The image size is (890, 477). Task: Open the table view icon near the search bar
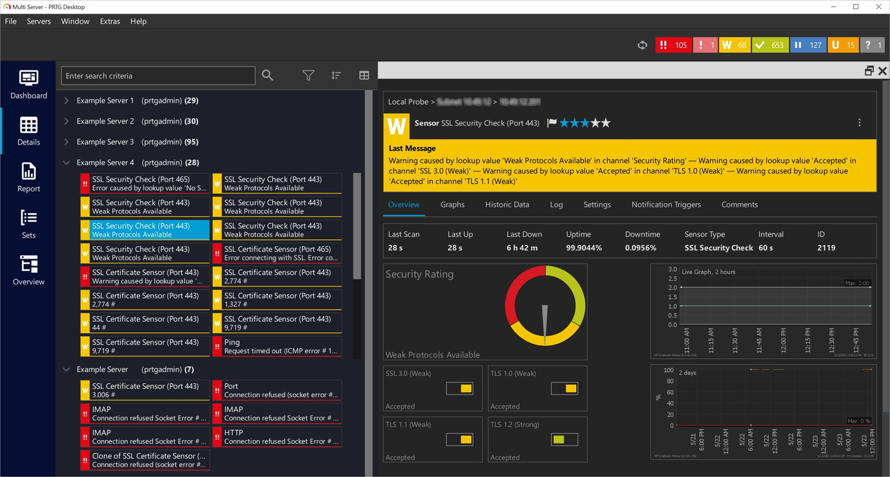coord(364,75)
